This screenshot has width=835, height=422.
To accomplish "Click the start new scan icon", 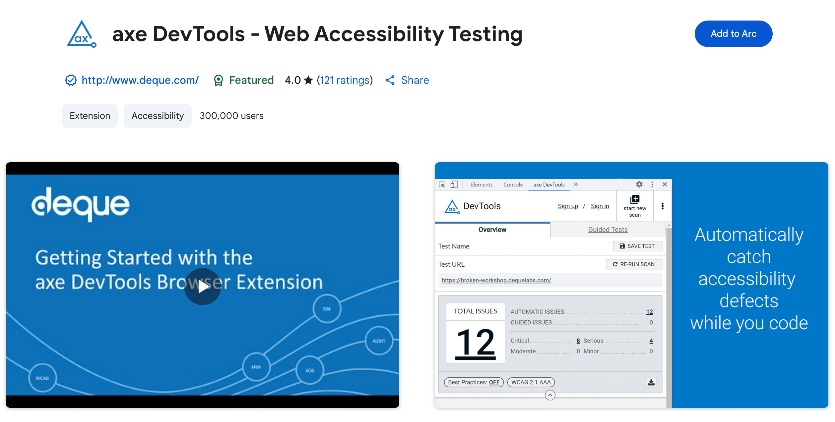I will tap(635, 199).
